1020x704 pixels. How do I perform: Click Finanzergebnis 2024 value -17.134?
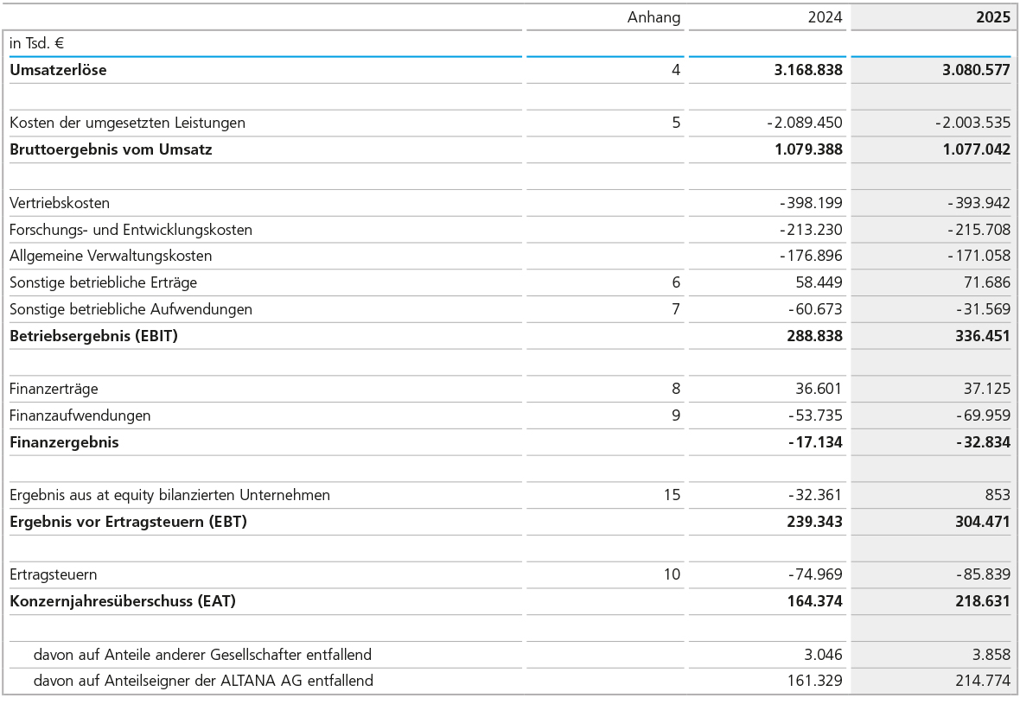coord(815,442)
